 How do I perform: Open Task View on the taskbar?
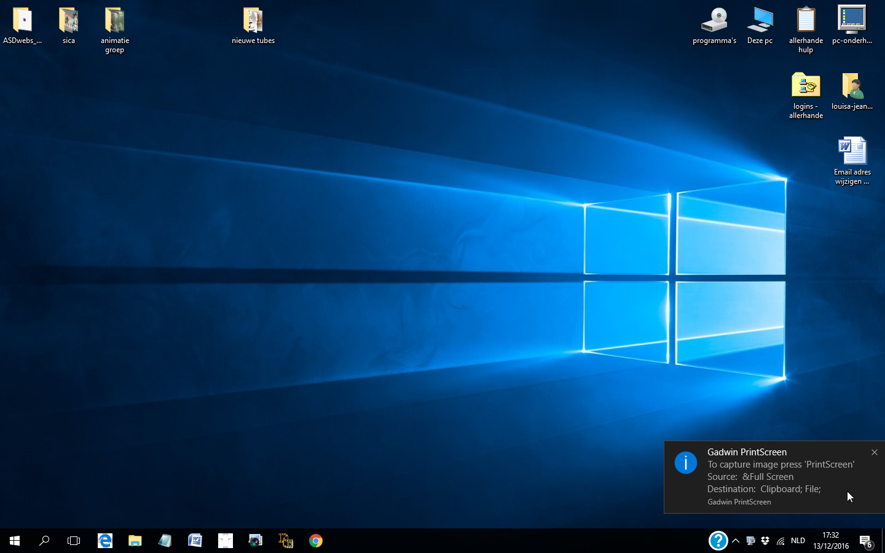pos(74,541)
